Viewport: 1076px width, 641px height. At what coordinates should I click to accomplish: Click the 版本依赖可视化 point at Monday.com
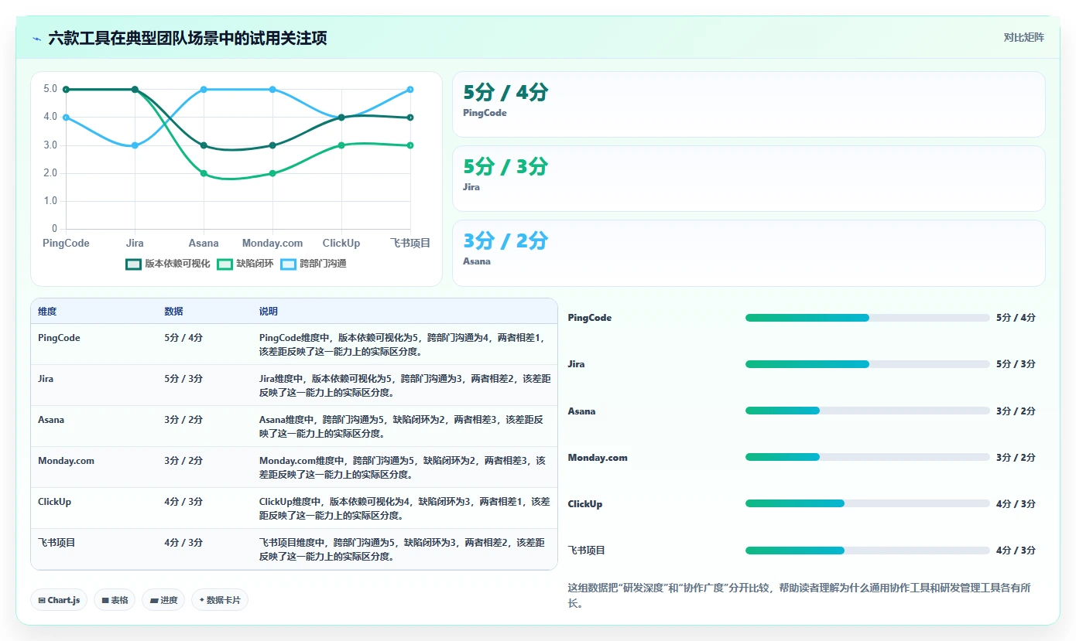[x=272, y=145]
